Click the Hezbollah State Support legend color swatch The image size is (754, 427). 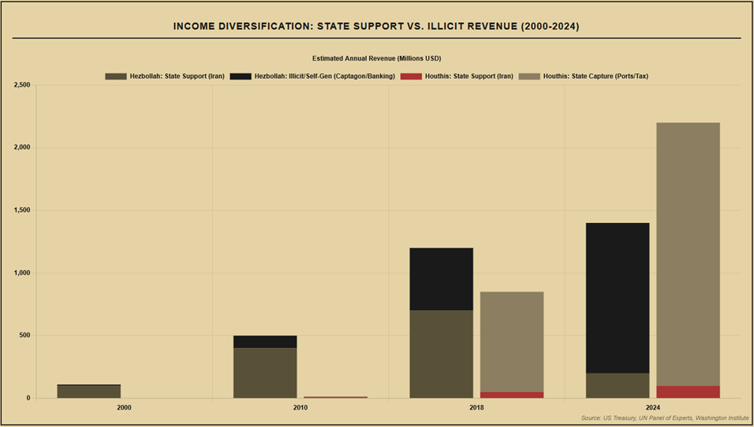[115, 76]
